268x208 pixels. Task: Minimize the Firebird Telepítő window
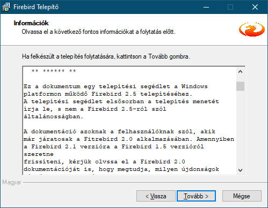click(206, 7)
